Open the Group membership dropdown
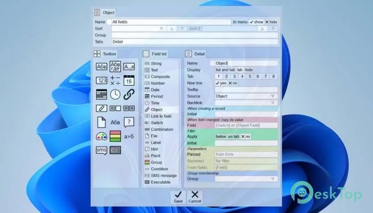Screen dimensions: 373x213 click(x=273, y=179)
